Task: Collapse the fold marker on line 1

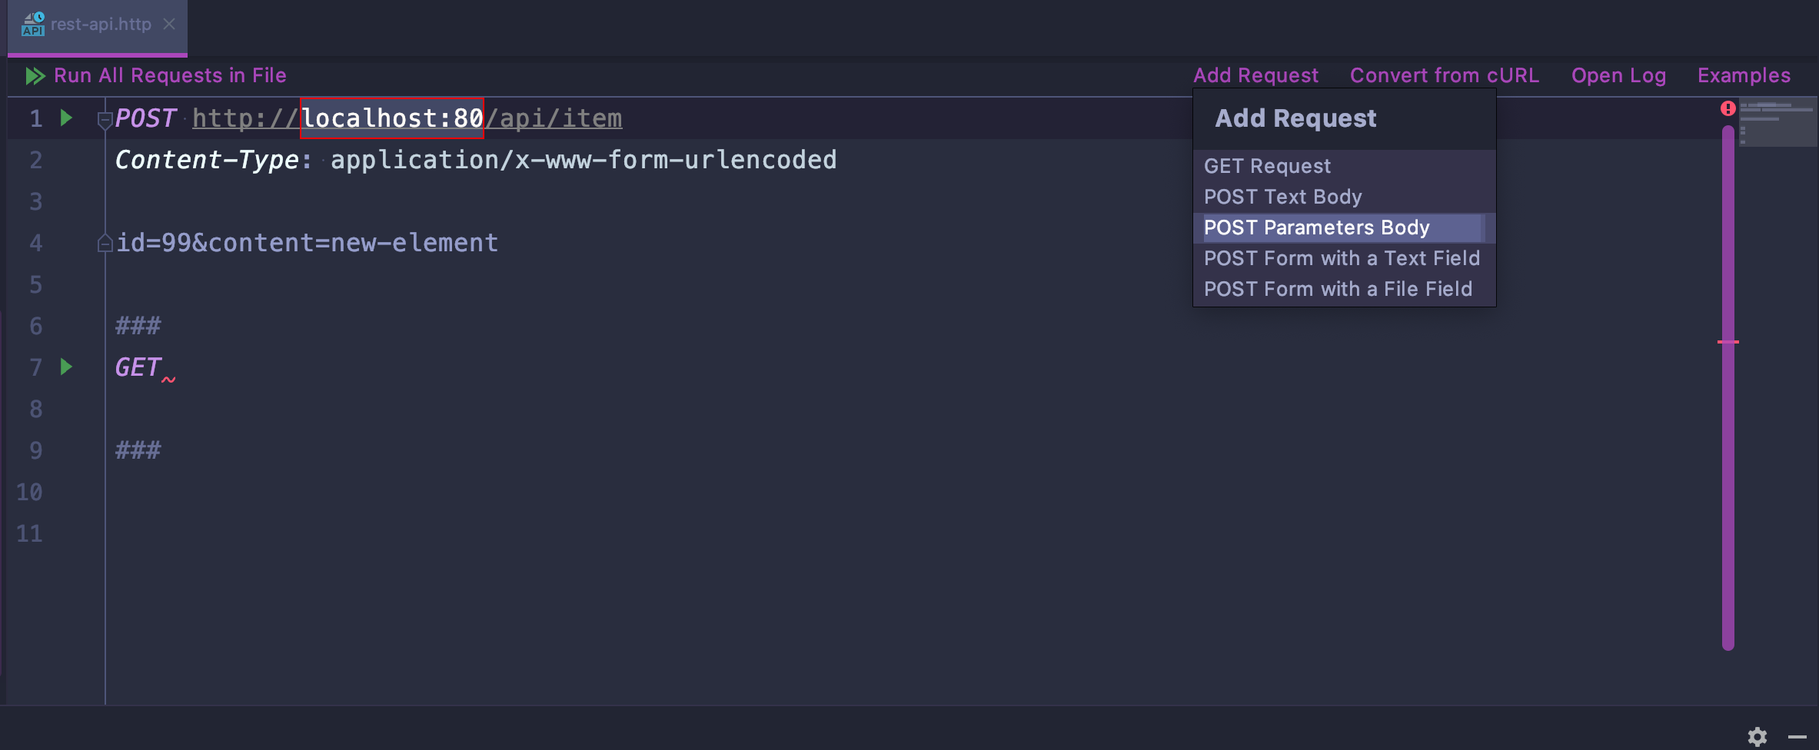Action: point(105,119)
